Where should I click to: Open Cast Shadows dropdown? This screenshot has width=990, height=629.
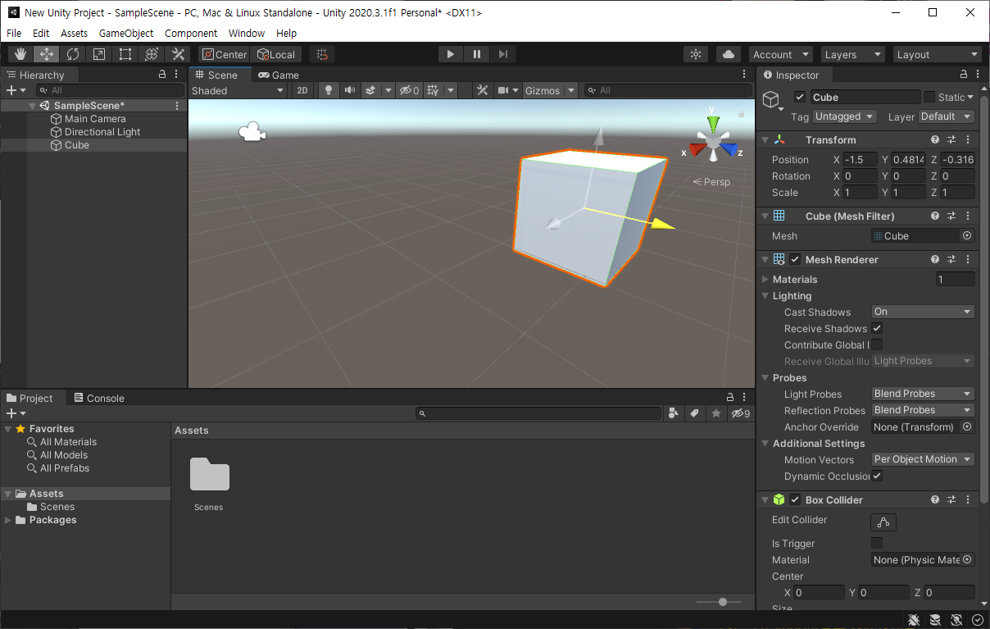[x=923, y=312]
